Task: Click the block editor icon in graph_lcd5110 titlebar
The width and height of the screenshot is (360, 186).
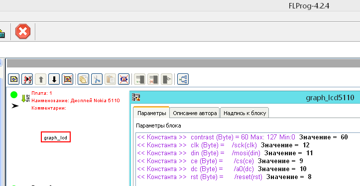Action: tap(136, 97)
